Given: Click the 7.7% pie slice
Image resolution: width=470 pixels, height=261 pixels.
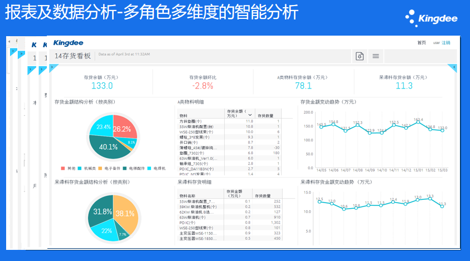Looking at the screenshot, I should tap(123, 234).
